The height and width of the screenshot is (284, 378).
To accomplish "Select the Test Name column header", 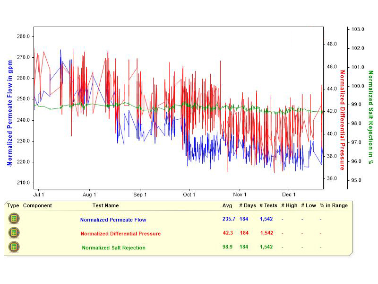I will pyautogui.click(x=105, y=205).
